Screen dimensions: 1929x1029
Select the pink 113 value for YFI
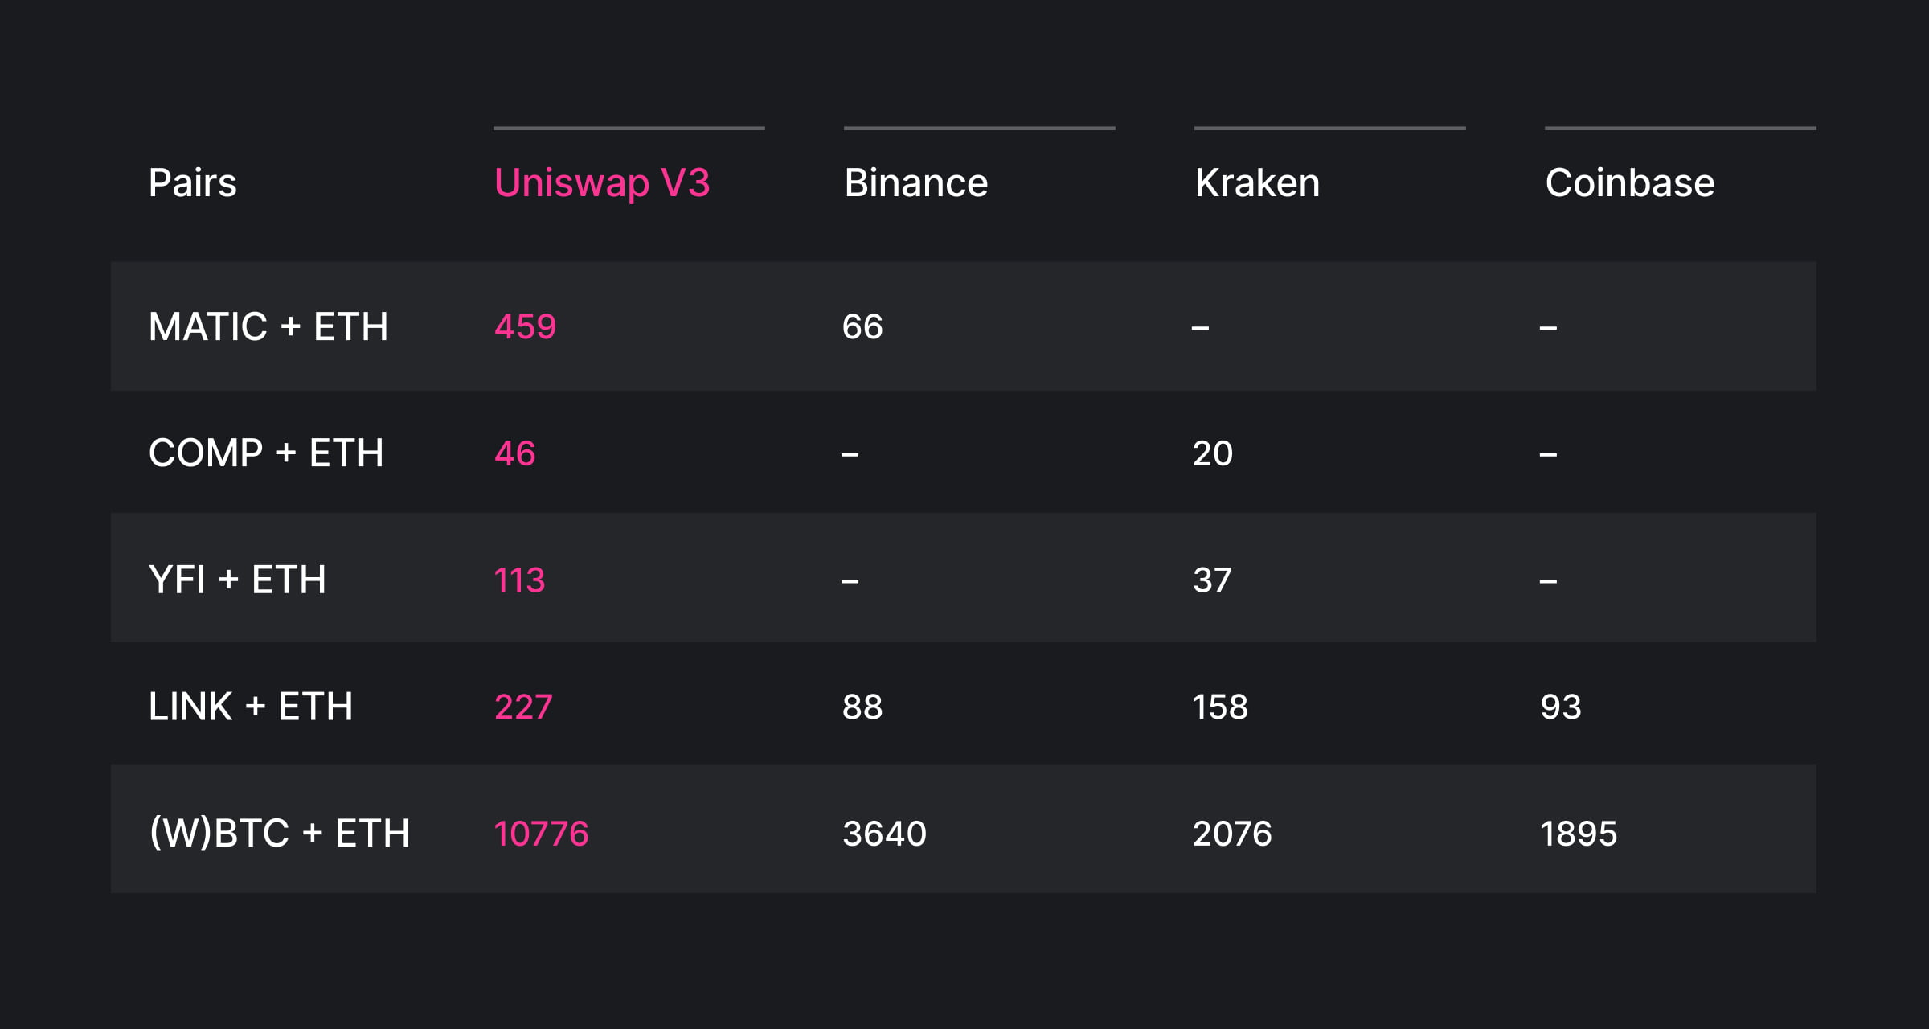pyautogui.click(x=519, y=580)
